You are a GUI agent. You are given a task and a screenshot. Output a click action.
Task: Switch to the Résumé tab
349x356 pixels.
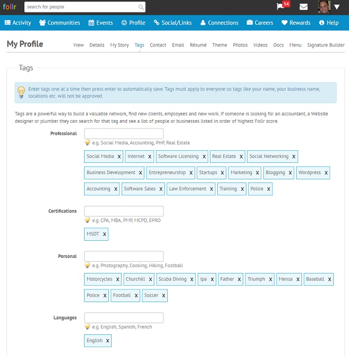point(198,45)
